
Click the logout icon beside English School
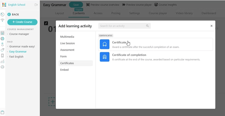click(36, 5)
